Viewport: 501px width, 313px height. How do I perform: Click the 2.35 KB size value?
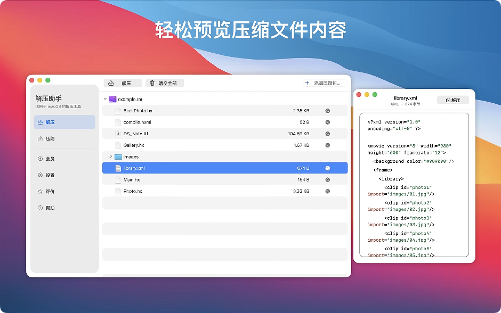coord(301,111)
